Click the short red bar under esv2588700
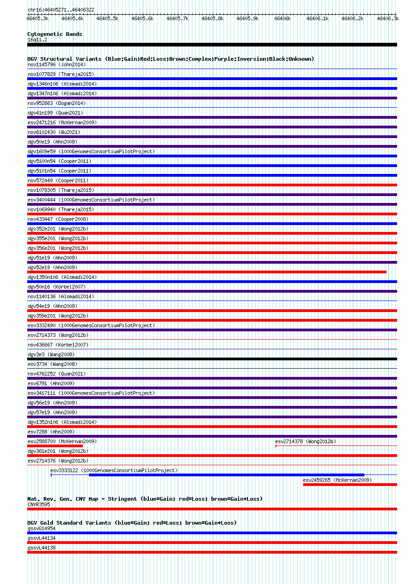Screen dimensions: 410x584 pyautogui.click(x=55, y=446)
